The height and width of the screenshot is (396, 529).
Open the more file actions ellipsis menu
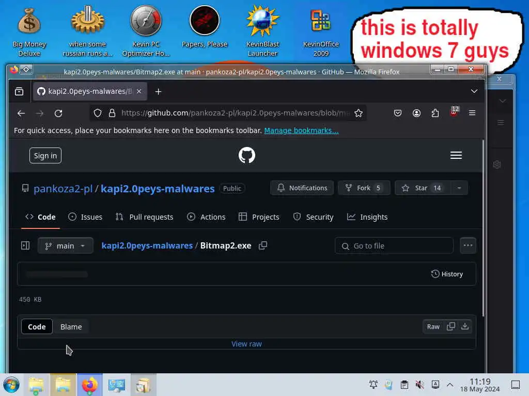click(468, 245)
